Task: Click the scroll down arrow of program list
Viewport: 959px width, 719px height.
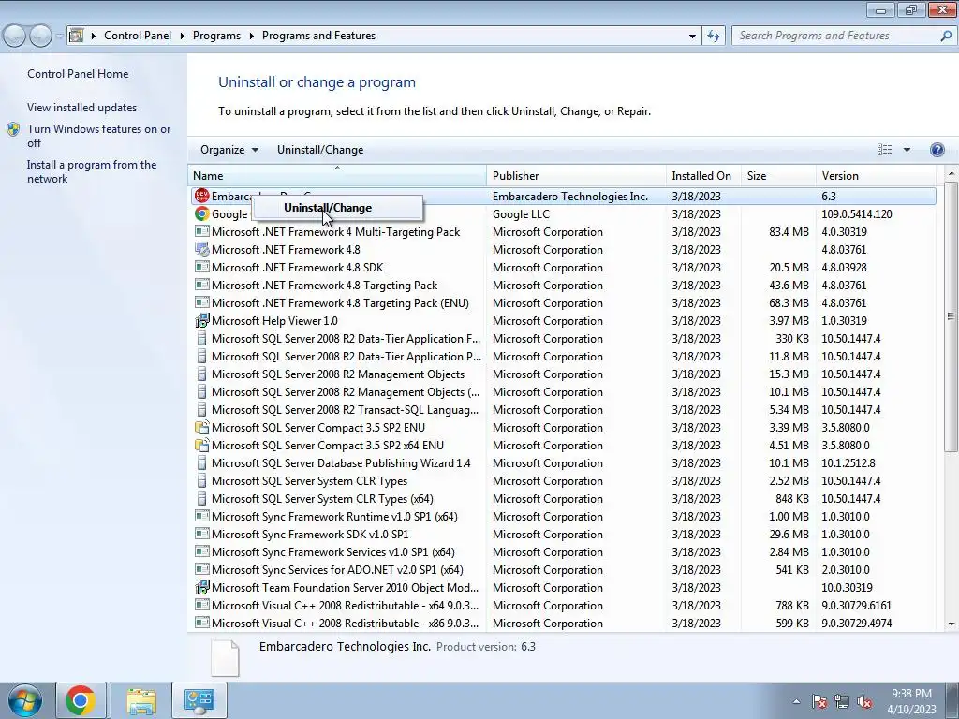Action: tap(951, 624)
